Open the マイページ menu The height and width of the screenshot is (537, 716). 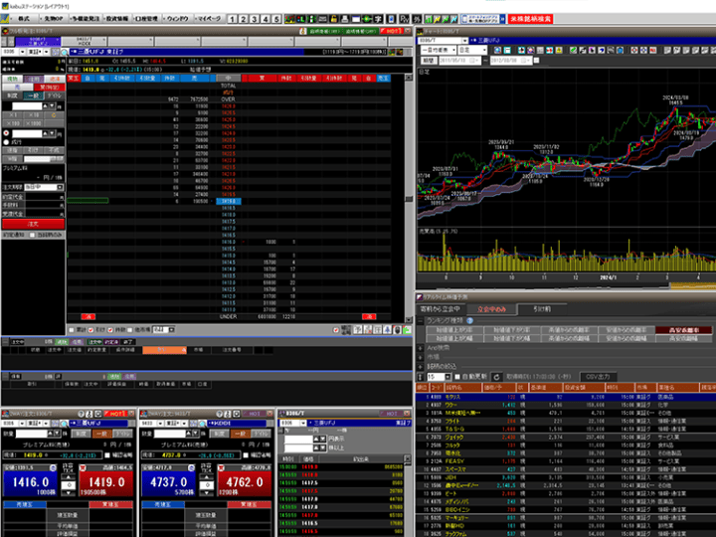[x=209, y=19]
